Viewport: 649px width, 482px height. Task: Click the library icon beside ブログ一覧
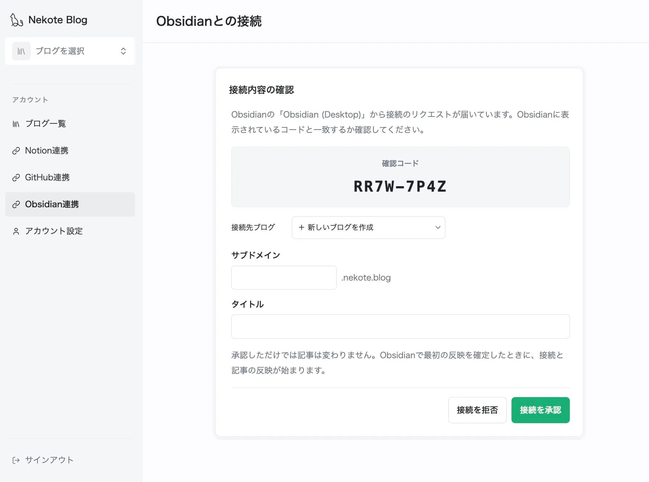pyautogui.click(x=16, y=124)
